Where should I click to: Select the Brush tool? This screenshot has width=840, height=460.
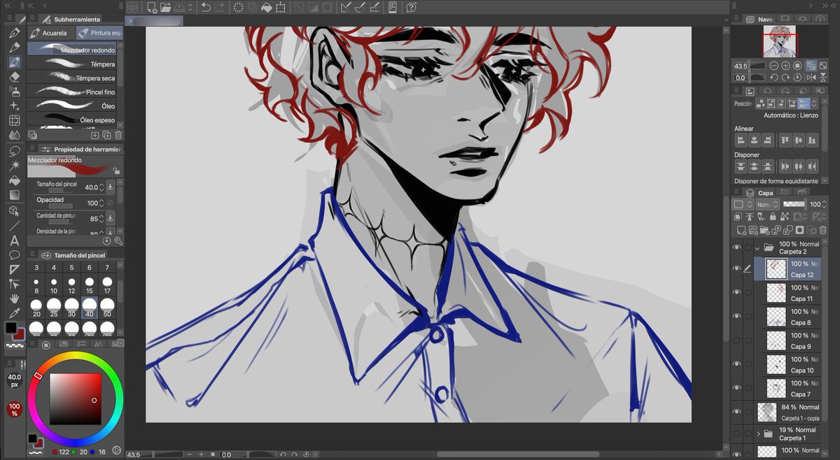click(14, 62)
